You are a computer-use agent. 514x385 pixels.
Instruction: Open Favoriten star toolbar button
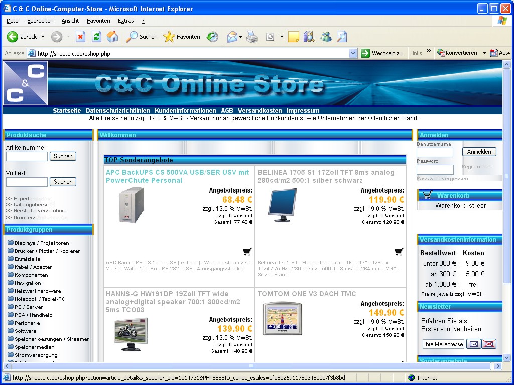(x=182, y=37)
